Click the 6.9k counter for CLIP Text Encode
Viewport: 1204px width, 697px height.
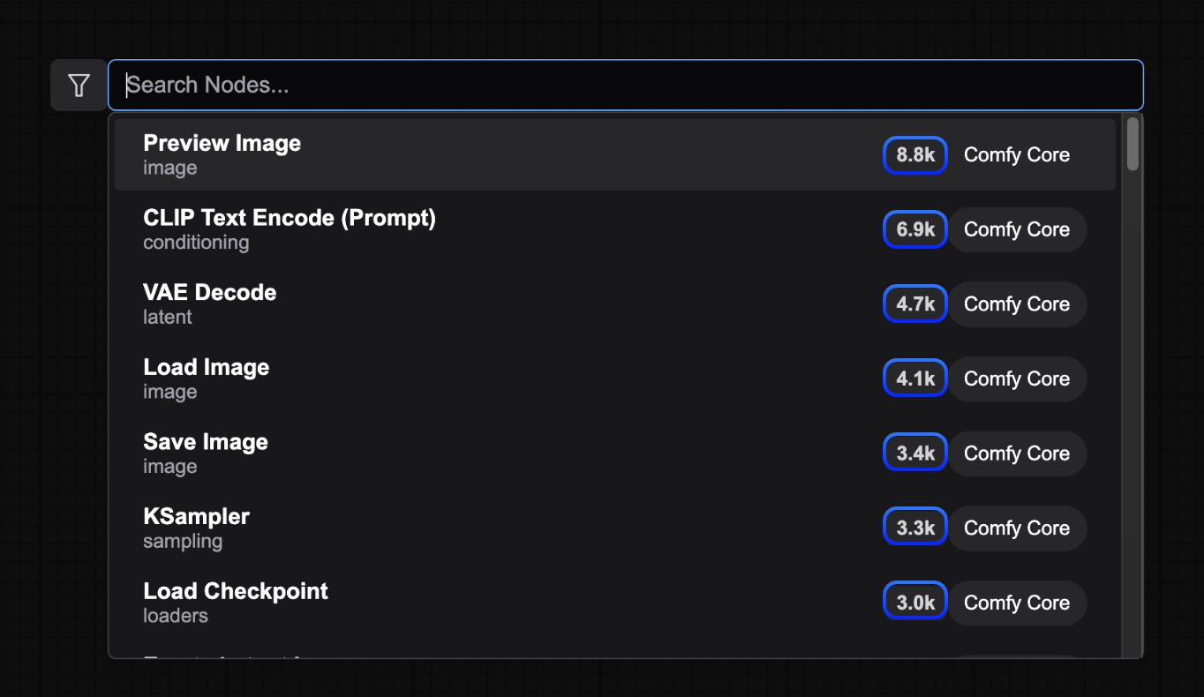[914, 229]
